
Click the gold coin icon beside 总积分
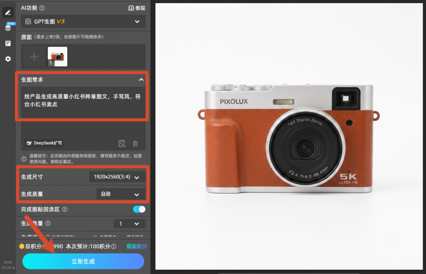click(x=22, y=246)
